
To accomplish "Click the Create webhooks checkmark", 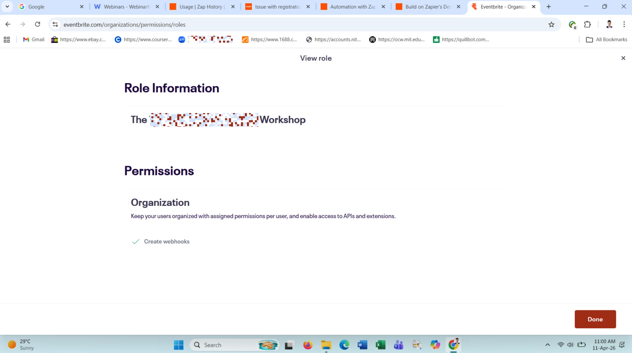I will [x=136, y=242].
